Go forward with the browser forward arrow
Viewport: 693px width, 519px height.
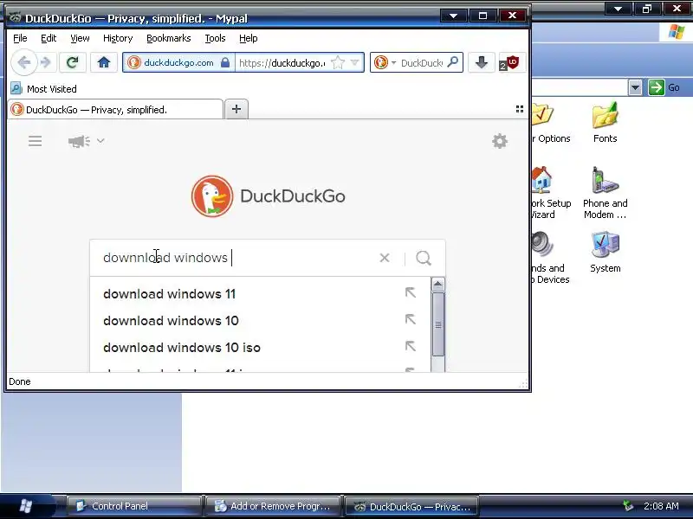point(46,62)
